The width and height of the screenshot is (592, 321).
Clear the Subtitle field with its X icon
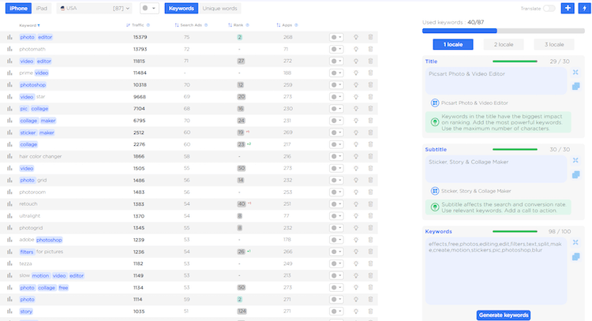[575, 160]
